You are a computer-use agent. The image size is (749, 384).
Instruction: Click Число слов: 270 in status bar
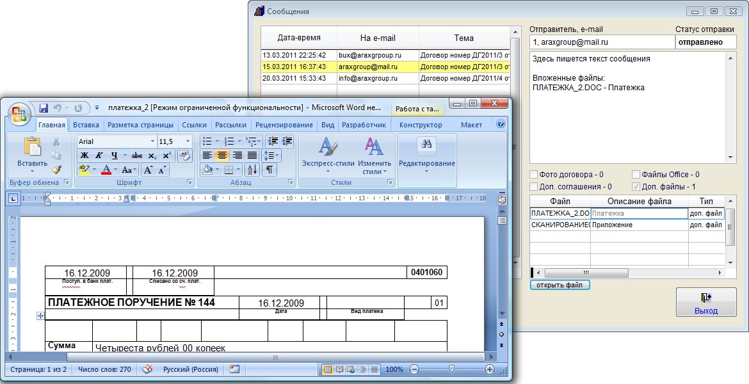(104, 369)
